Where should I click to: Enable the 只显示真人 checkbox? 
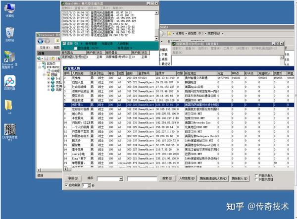(x=256, y=176)
